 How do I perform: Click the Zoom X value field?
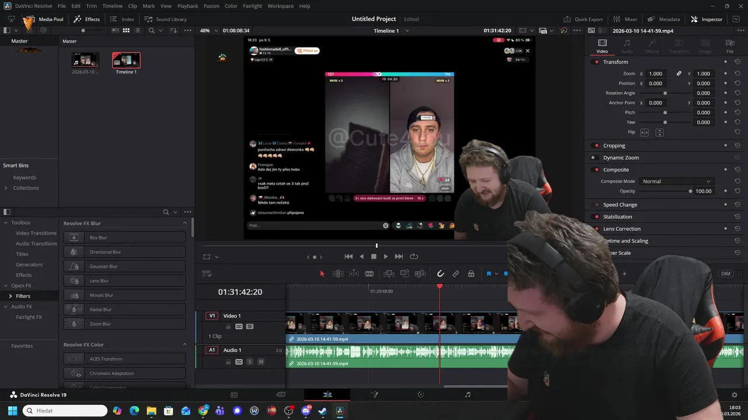click(x=656, y=73)
